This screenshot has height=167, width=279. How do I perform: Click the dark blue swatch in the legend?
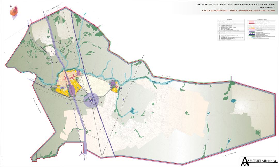(252, 35)
